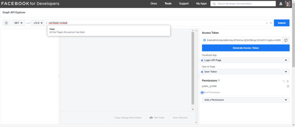Viewport: 295px width, 127px height.
Task: Click the Get Code button
Action: click(157, 118)
